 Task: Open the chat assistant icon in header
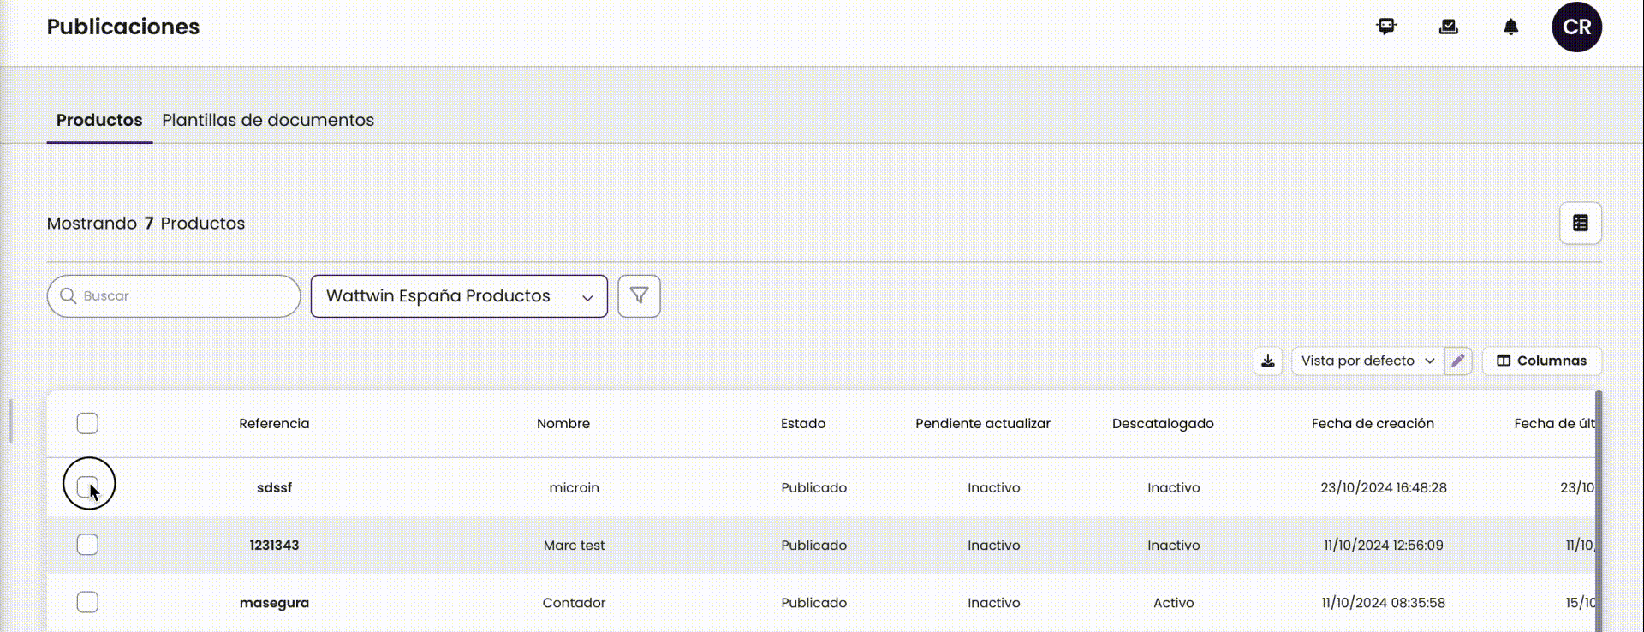coord(1386,27)
